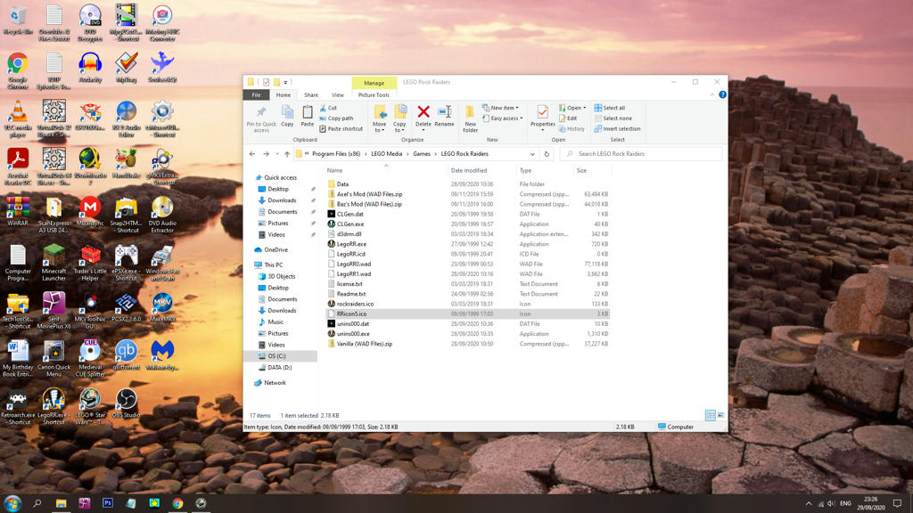
Task: Select VLC media player desktop icon
Action: (x=18, y=119)
